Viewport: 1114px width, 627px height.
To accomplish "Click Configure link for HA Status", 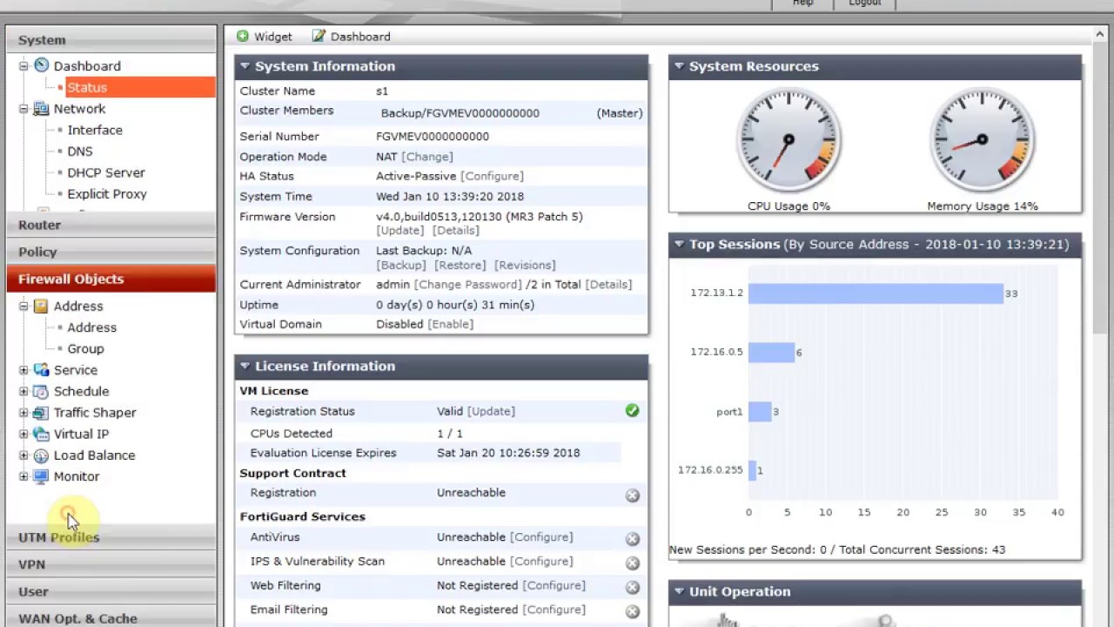I will click(492, 176).
